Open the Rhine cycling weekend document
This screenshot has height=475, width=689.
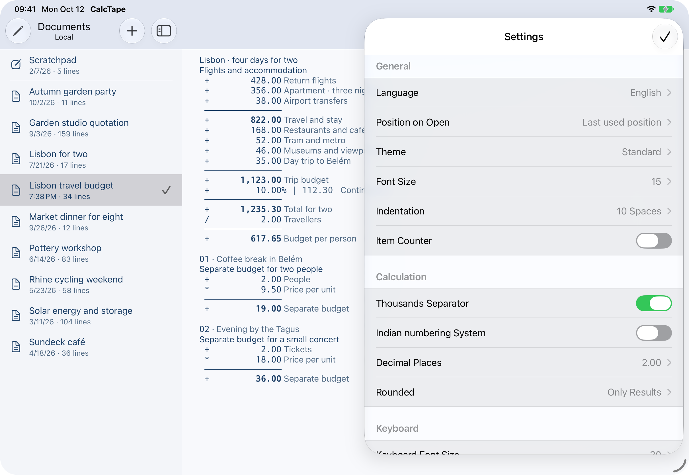(91, 284)
